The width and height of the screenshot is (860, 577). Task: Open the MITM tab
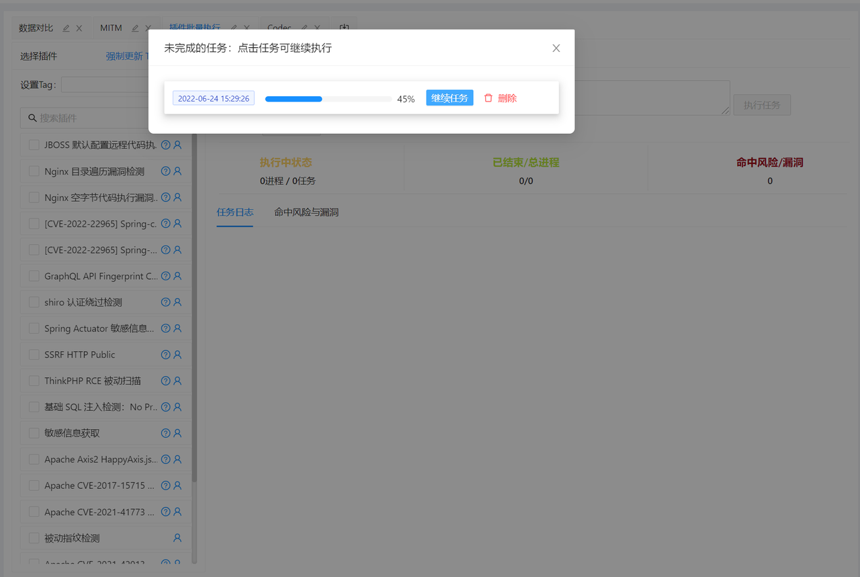111,28
